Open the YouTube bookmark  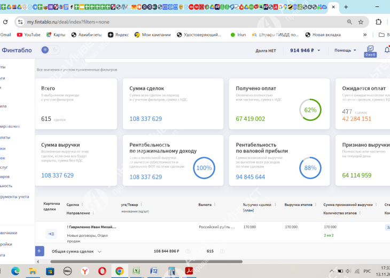(x=28, y=35)
